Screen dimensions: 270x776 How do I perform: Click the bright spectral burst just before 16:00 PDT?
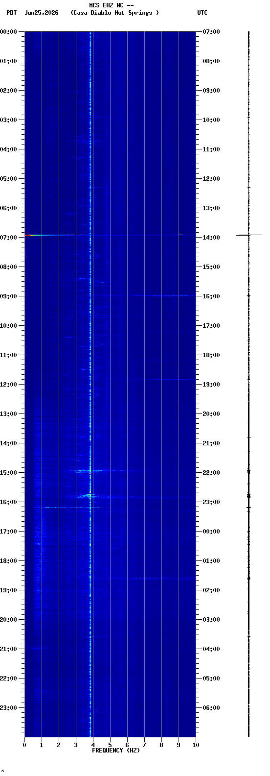[x=90, y=496]
